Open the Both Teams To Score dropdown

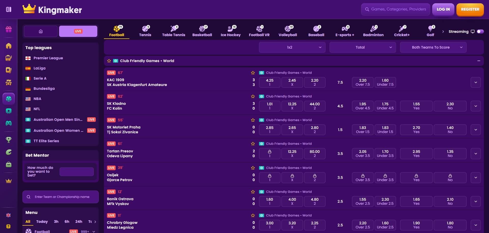point(433,47)
